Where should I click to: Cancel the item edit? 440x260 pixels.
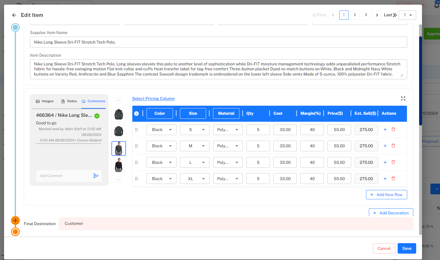point(384,248)
